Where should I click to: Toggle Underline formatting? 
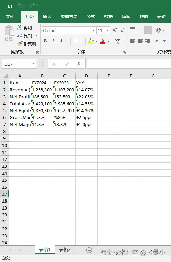coord(61,41)
